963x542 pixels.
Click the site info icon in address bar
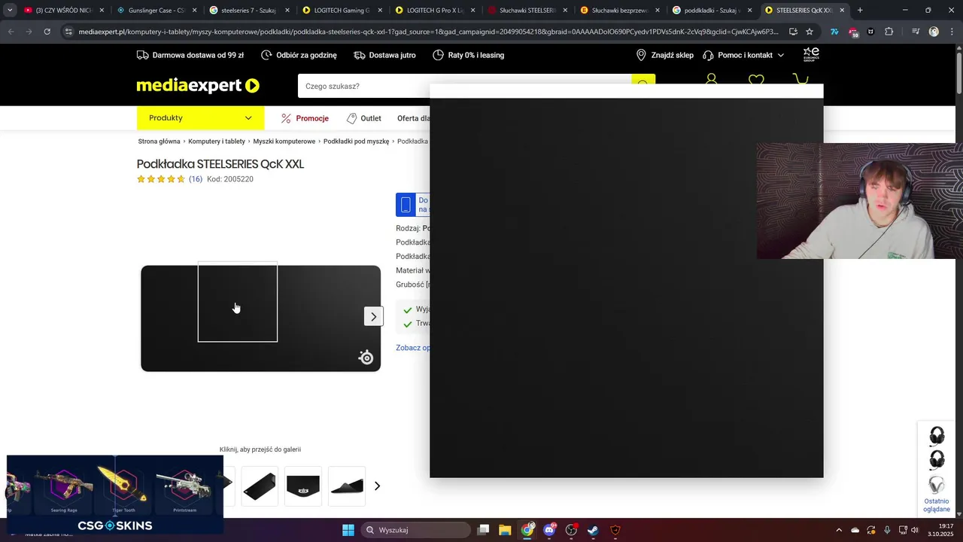pos(68,32)
